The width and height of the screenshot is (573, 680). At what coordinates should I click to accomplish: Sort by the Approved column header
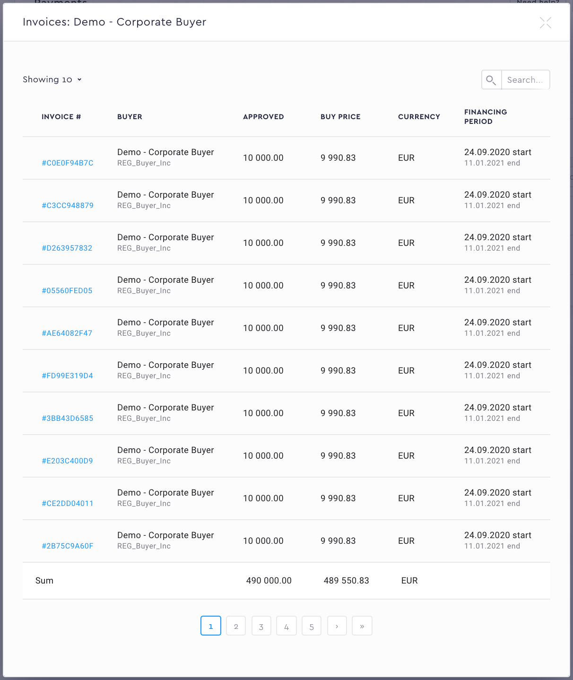[263, 117]
